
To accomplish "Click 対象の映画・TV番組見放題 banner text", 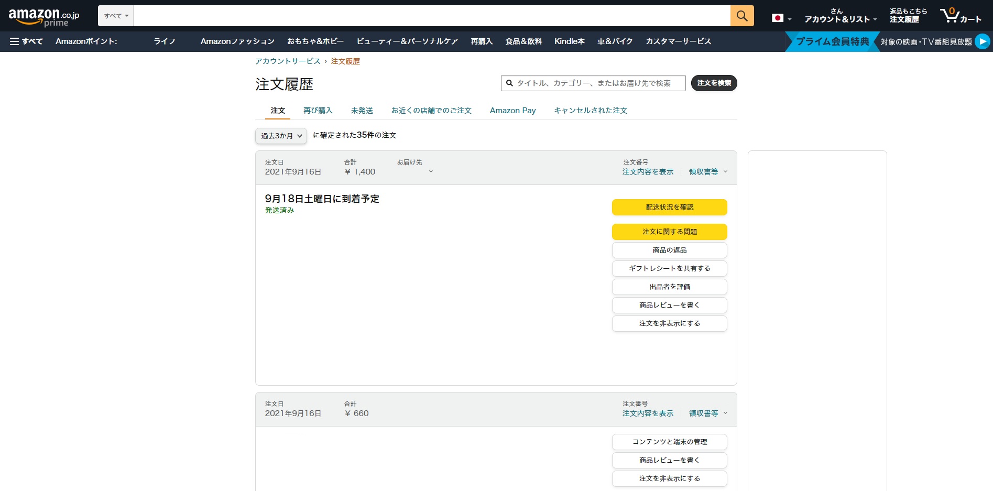I will point(926,42).
